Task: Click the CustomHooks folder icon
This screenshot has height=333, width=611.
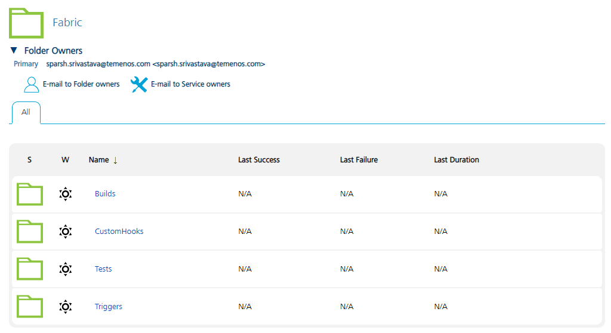Action: pos(30,232)
